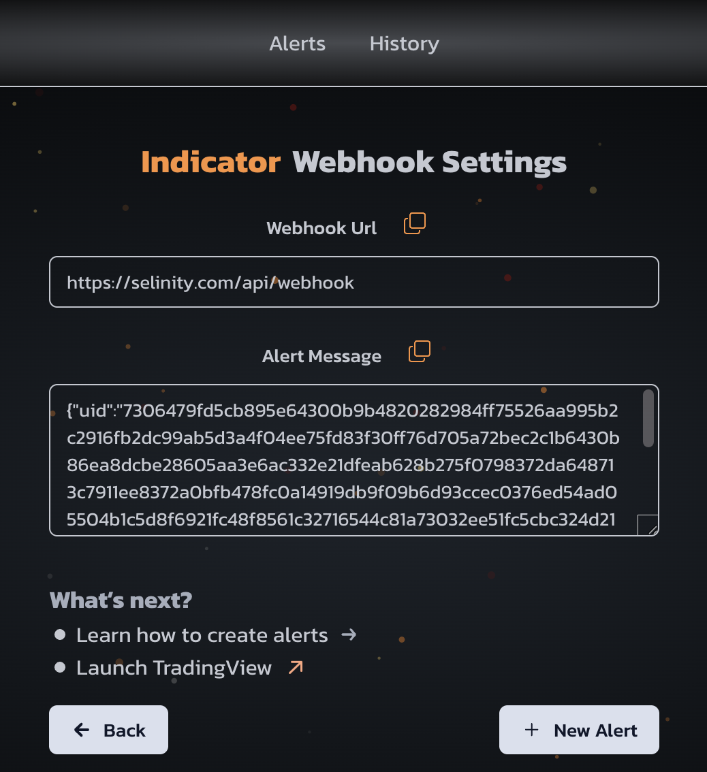Open the Learn how to create alerts link
Screen dimensions: 707x772
click(202, 635)
